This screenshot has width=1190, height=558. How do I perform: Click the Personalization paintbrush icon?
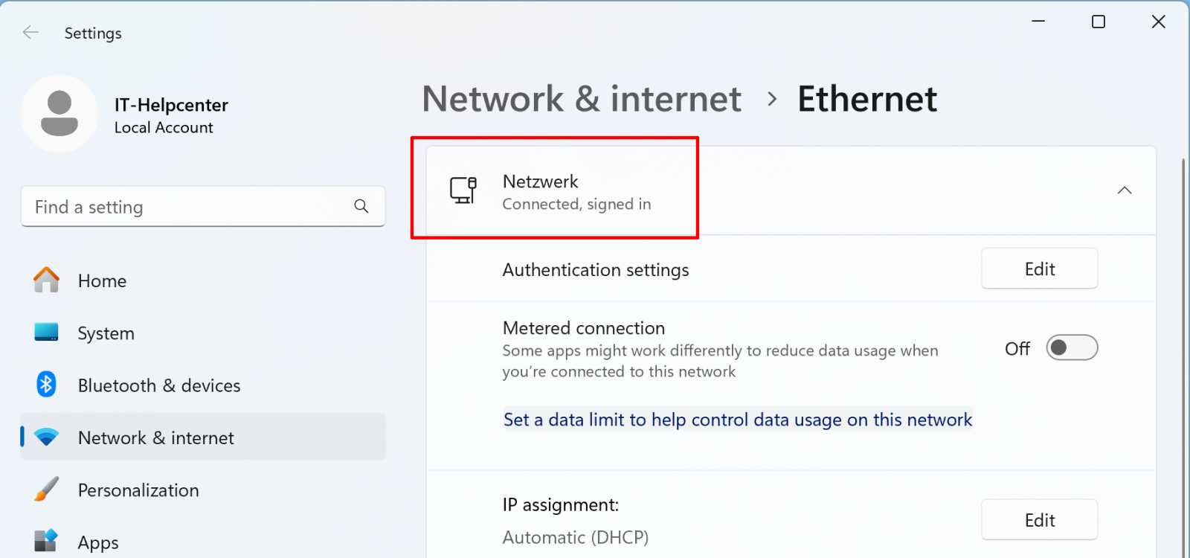pos(46,489)
